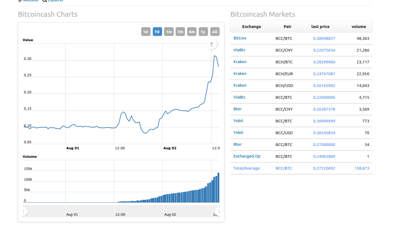
Task: Click the range navigator strip
Action: click(121, 211)
